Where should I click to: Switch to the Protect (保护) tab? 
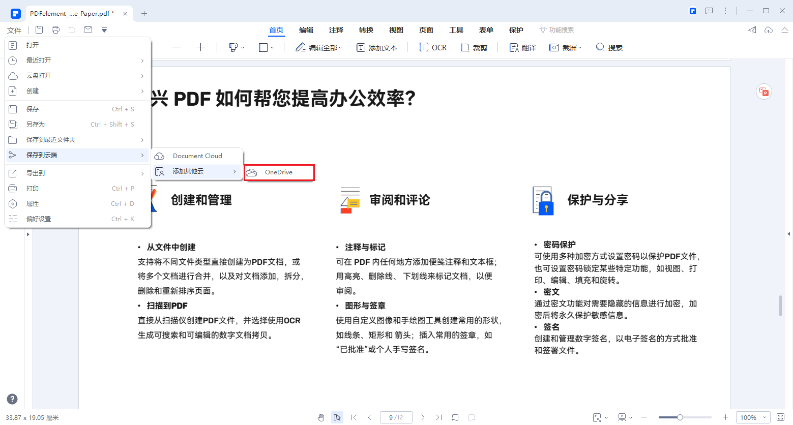(516, 30)
